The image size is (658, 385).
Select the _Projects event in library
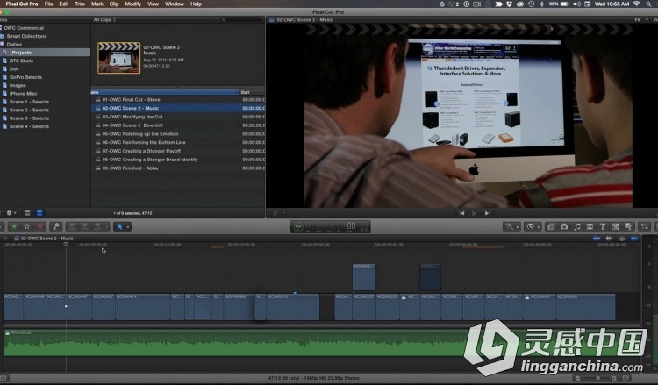tap(45, 53)
